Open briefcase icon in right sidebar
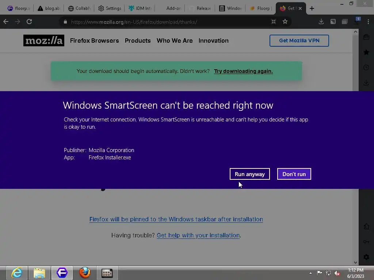The height and width of the screenshot is (280, 374). tap(366, 37)
